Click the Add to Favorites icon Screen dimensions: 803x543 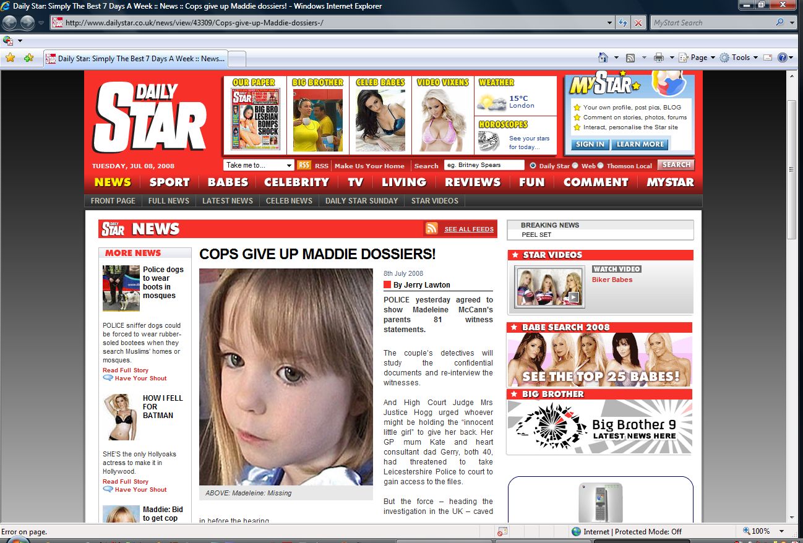28,58
